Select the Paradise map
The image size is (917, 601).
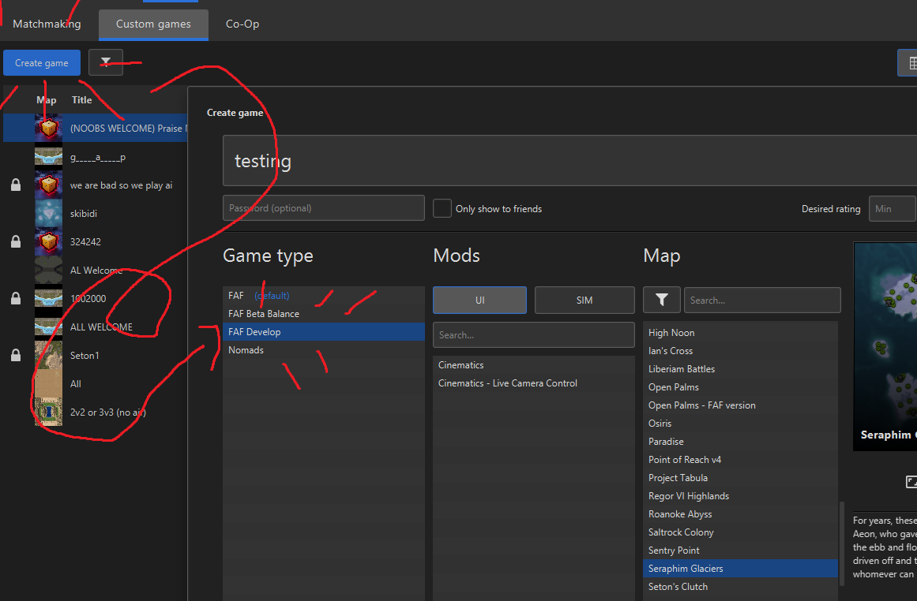click(x=740, y=442)
